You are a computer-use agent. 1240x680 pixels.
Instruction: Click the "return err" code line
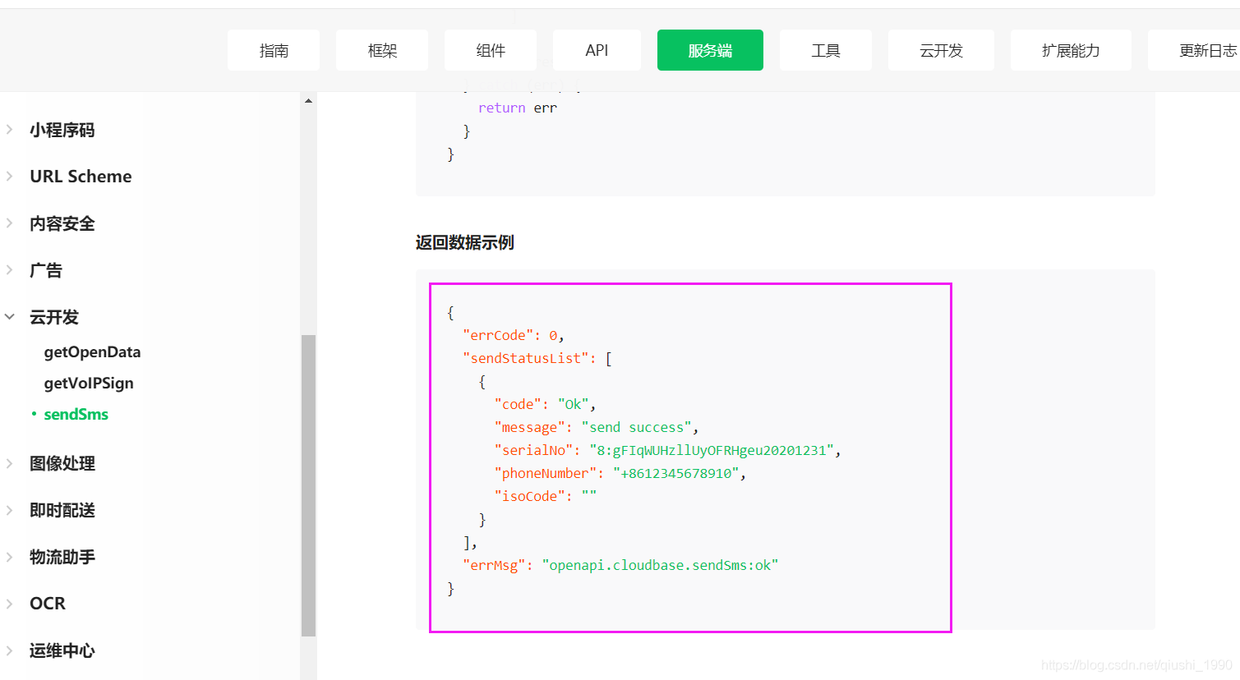(x=518, y=108)
